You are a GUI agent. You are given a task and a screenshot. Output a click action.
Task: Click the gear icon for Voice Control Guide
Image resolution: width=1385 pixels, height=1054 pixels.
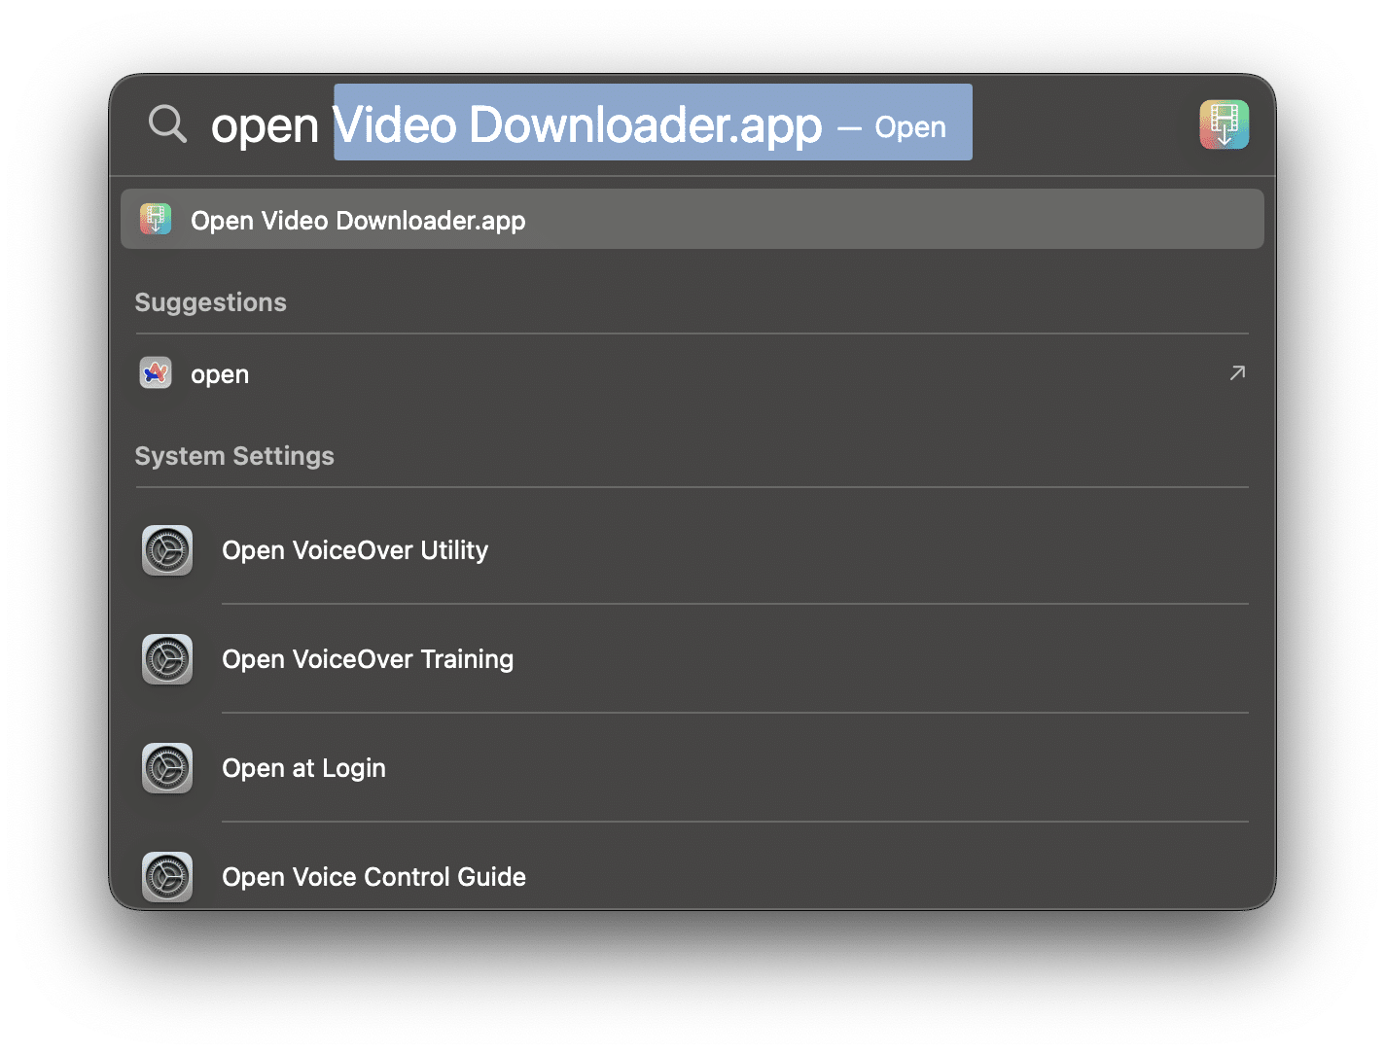pyautogui.click(x=167, y=876)
